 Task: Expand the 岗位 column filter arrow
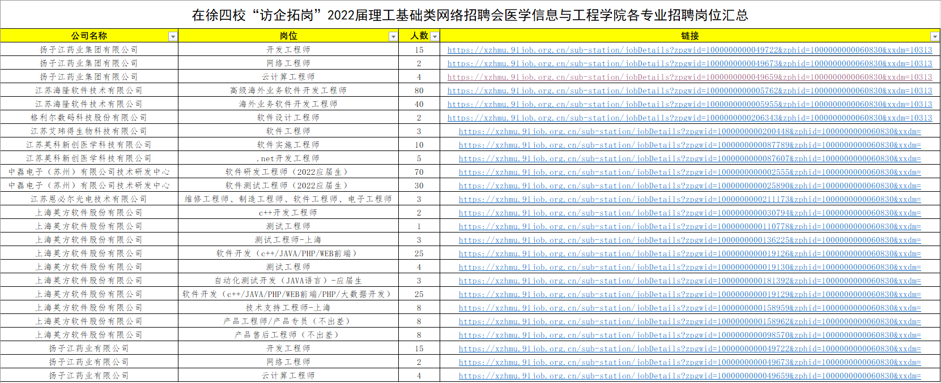click(393, 36)
